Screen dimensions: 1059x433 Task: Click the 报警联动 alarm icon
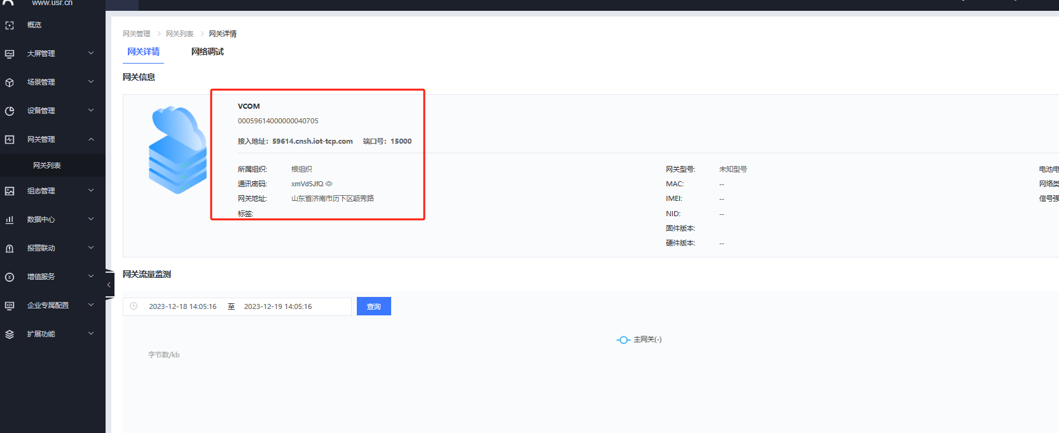click(x=10, y=248)
